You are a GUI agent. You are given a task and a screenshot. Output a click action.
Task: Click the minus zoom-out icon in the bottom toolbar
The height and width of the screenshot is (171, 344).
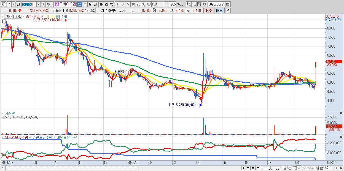[x=332, y=168]
